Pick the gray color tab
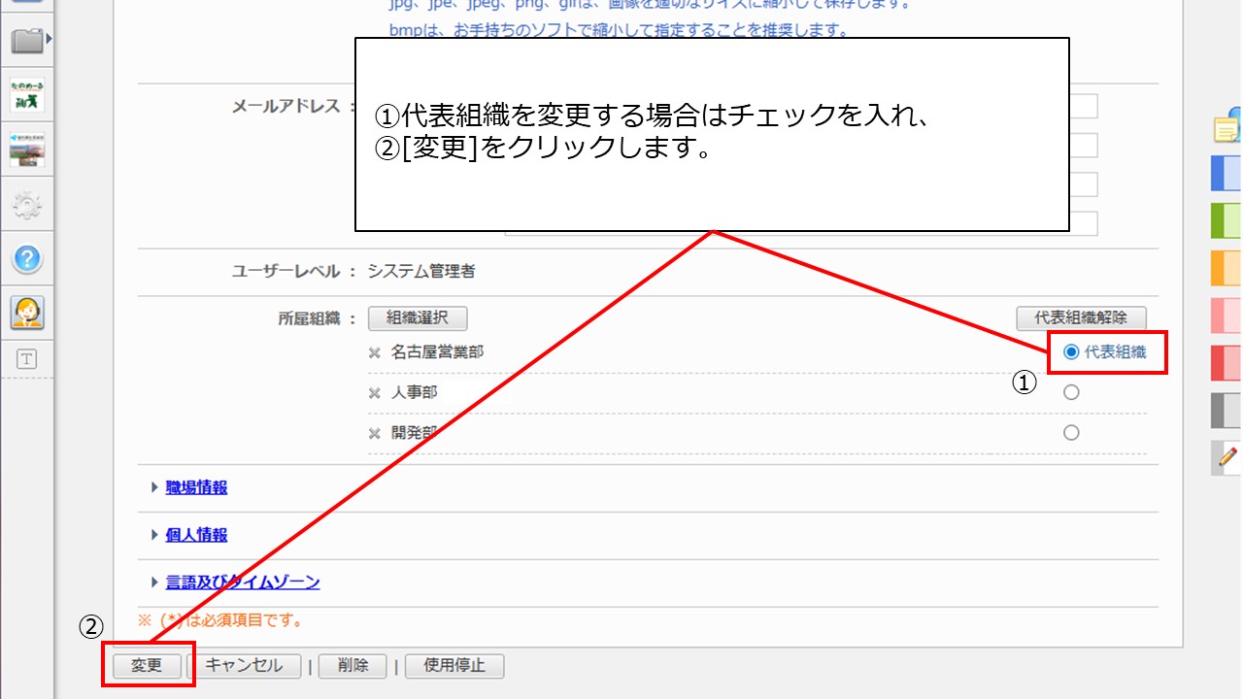 pyautogui.click(x=1226, y=410)
